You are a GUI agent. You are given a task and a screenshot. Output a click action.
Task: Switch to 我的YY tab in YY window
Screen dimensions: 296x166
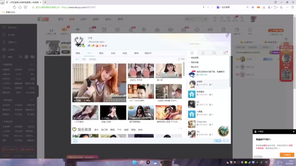148,53
